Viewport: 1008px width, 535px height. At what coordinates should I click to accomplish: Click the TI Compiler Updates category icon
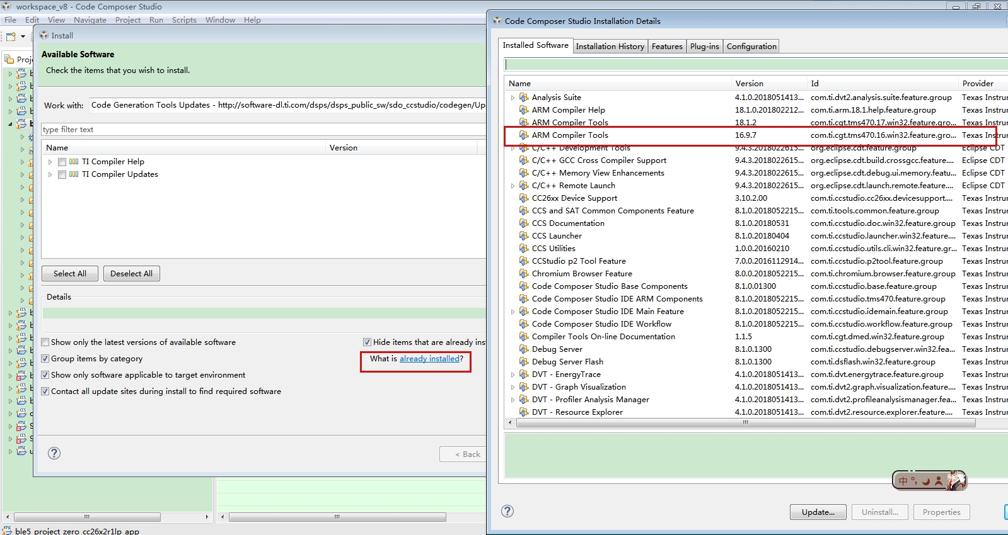pyautogui.click(x=74, y=174)
